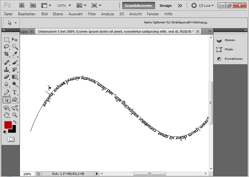Open the Auswahl menu
The image size is (249, 177).
75,14
